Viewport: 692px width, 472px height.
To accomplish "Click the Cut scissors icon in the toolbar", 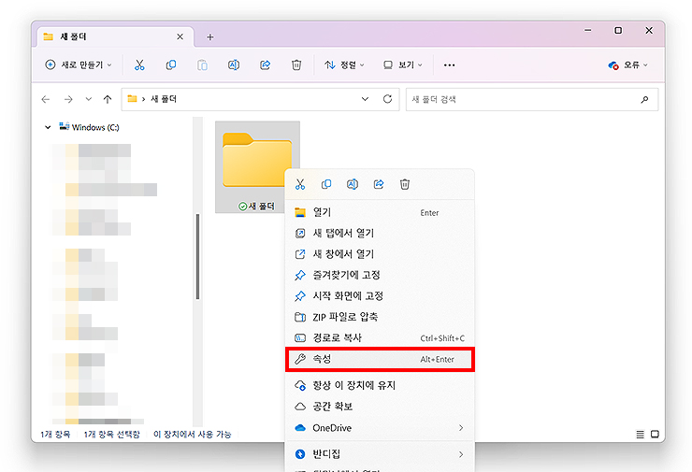I will pyautogui.click(x=139, y=65).
